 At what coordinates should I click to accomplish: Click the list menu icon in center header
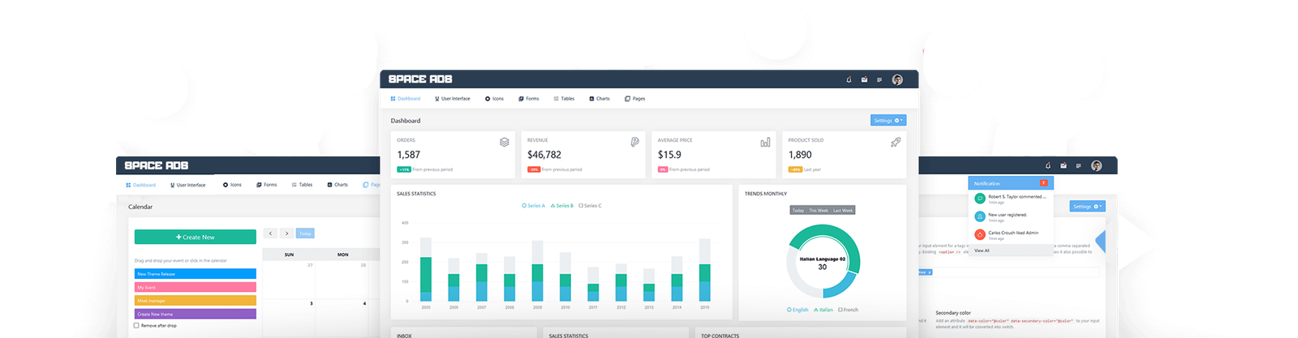(x=879, y=79)
